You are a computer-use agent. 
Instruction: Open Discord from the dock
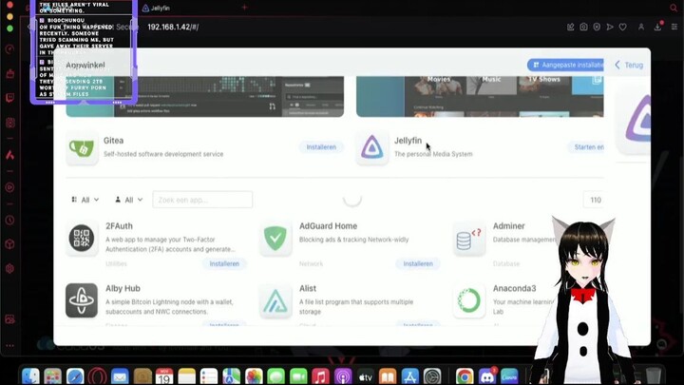(x=486, y=375)
